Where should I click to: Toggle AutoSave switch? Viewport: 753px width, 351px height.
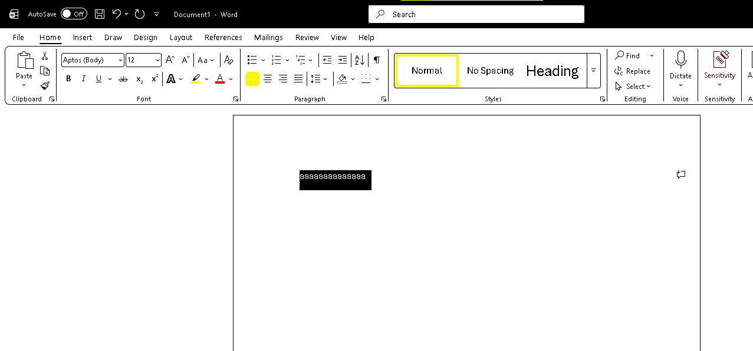(74, 14)
